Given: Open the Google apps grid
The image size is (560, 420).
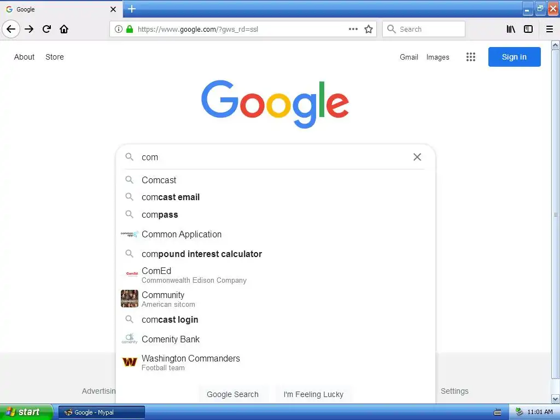Looking at the screenshot, I should (471, 57).
